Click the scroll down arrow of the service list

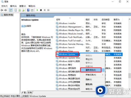pyautogui.click(x=129, y=89)
